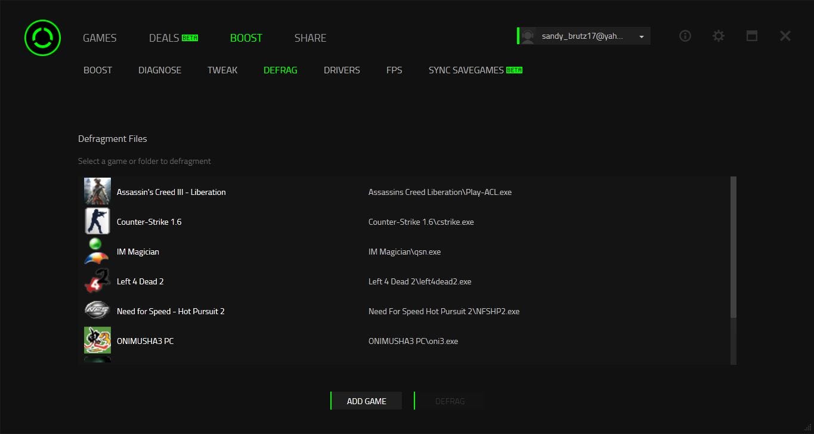The height and width of the screenshot is (434, 814).
Task: Select Need for Speed - Hot Pursuit 2 name
Action: tap(171, 311)
